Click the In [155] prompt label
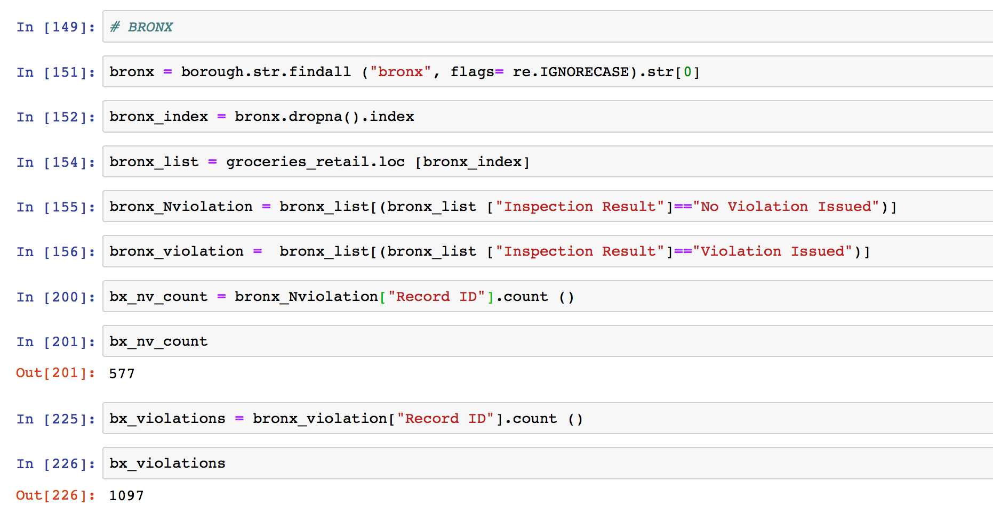 click(x=55, y=207)
